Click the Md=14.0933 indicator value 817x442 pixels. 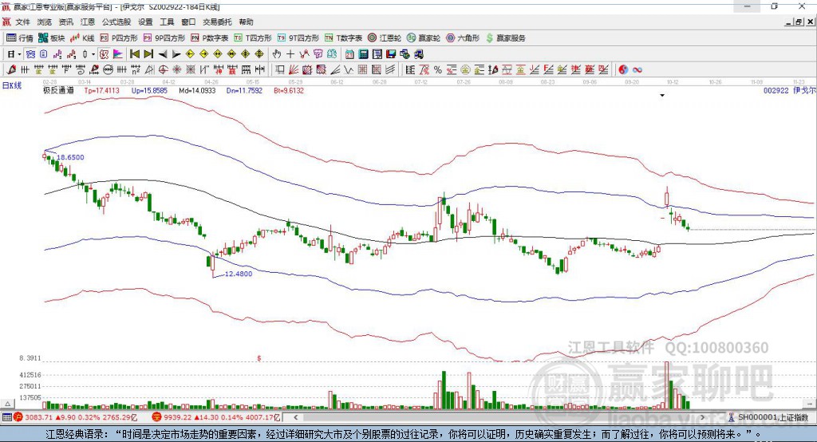197,90
